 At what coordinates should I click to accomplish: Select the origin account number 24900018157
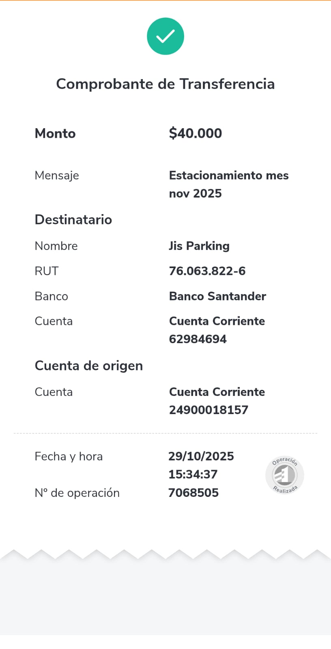[208, 410]
